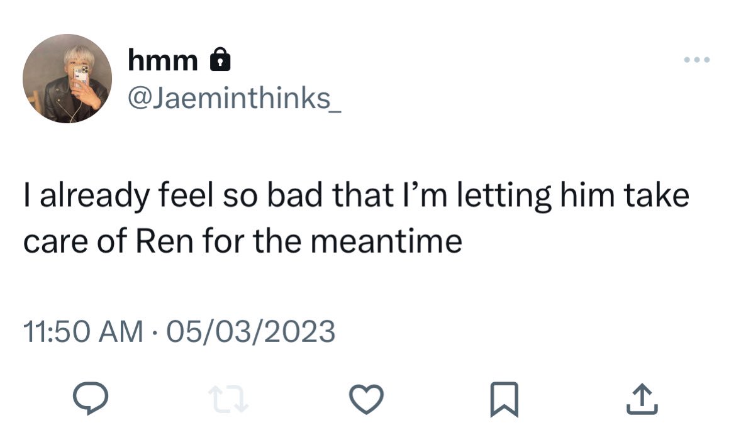Screen dimensions: 736x440
Task: Click the 05/03/2023 date
Action: [250, 332]
